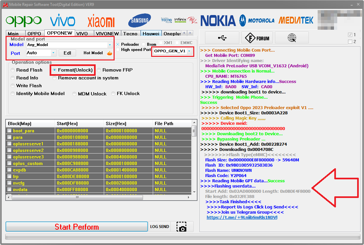The image size is (364, 245).
Task: Click the Motorola brand logo
Action: pos(257,21)
